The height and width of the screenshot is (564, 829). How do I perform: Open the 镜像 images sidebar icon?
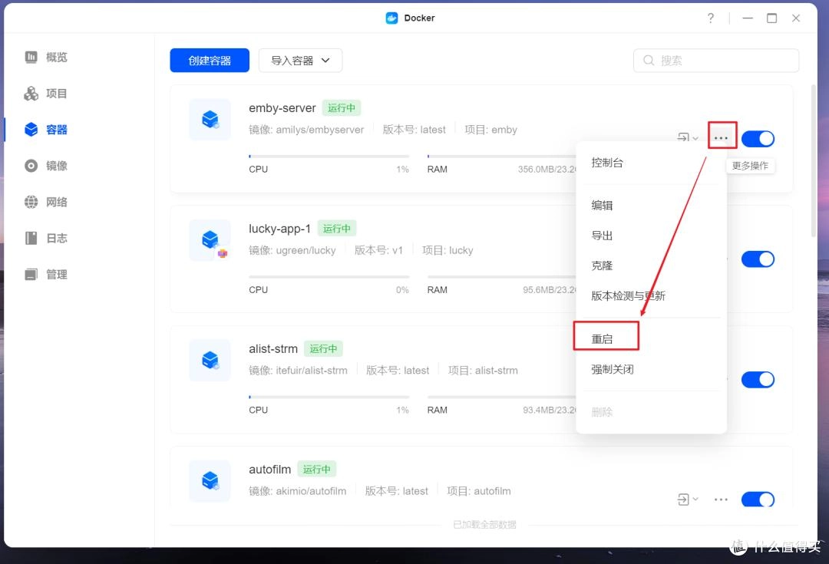point(31,166)
